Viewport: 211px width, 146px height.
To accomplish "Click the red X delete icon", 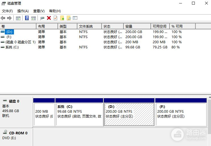I will [49, 18].
